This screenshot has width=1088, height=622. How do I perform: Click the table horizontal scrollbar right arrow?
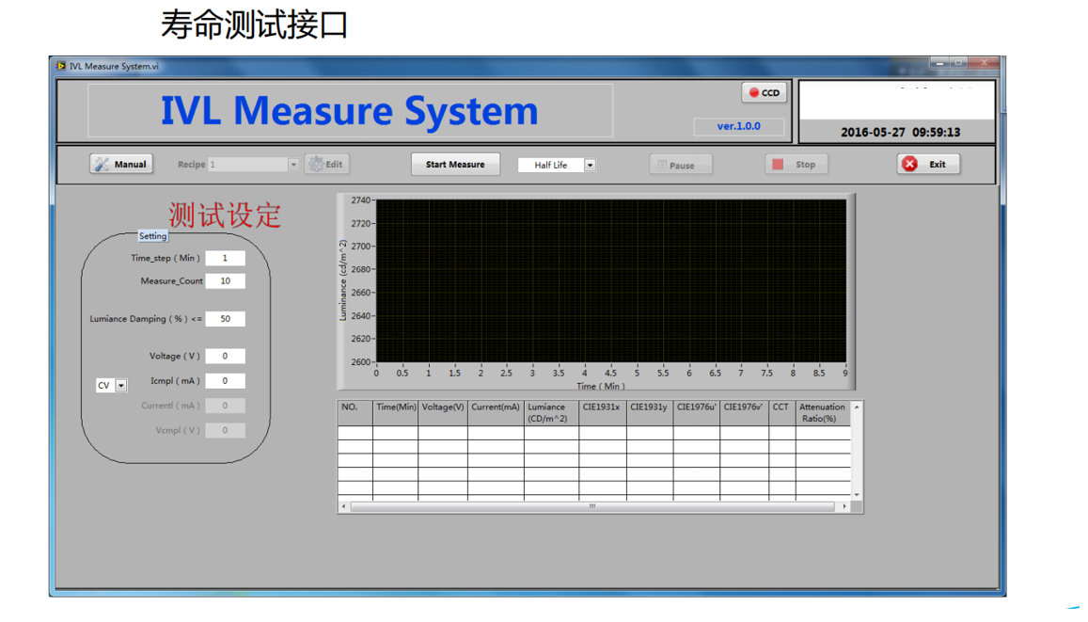pos(844,506)
